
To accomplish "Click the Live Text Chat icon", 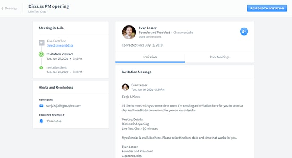I will [42, 42].
